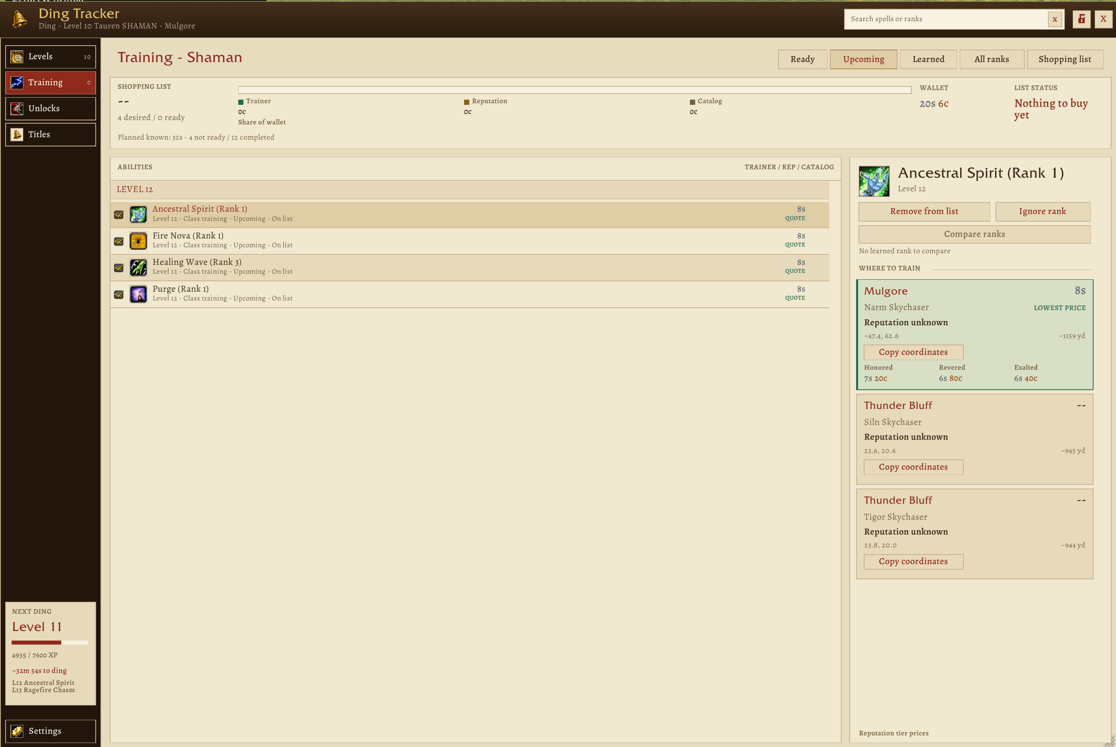The width and height of the screenshot is (1116, 747).
Task: Open the Levels section
Action: (x=50, y=57)
